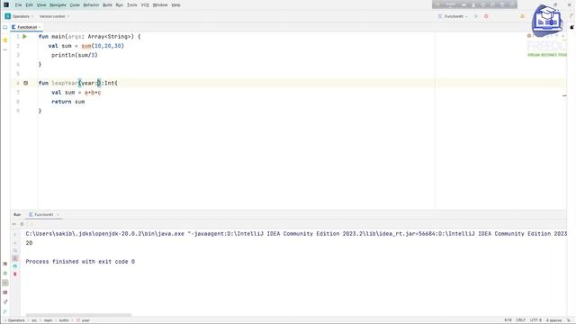Click the console output line showing 20

[30, 243]
